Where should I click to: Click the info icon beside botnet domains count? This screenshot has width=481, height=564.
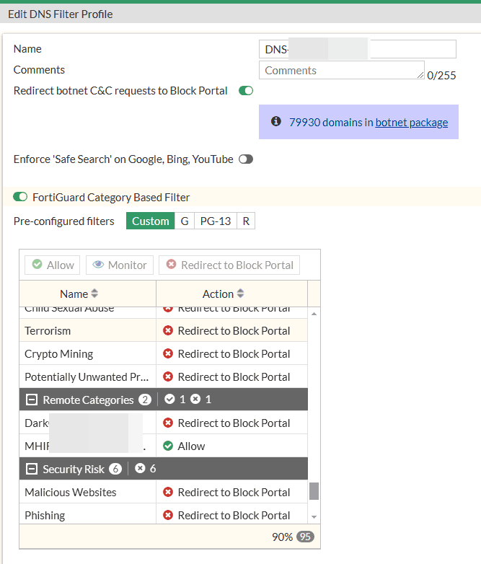click(275, 122)
